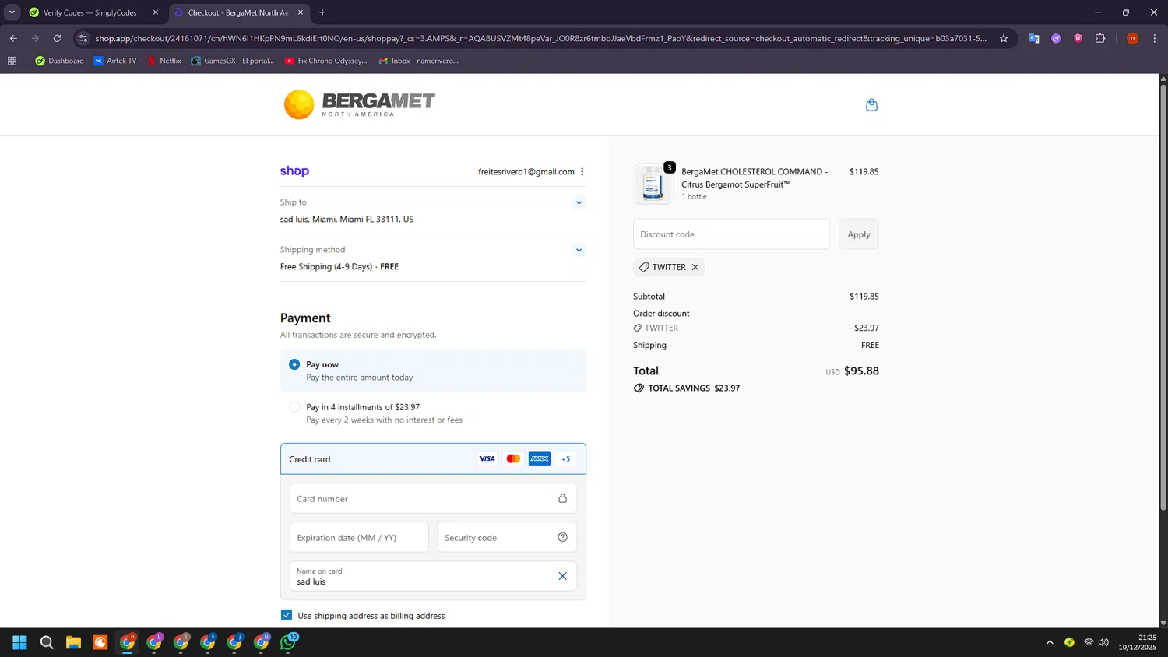The height and width of the screenshot is (657, 1168).
Task: Click the Visa card icon
Action: click(x=487, y=458)
